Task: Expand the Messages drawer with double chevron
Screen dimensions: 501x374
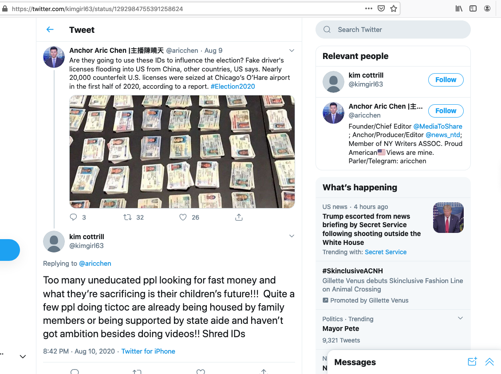Action: tap(489, 362)
